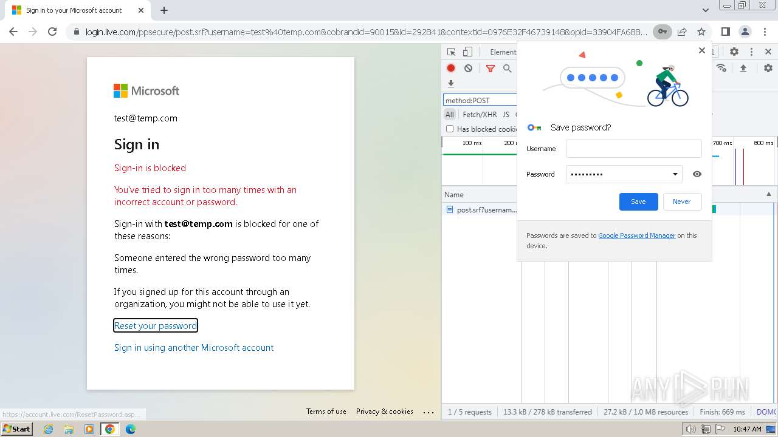Open a new browser tab

click(x=164, y=10)
